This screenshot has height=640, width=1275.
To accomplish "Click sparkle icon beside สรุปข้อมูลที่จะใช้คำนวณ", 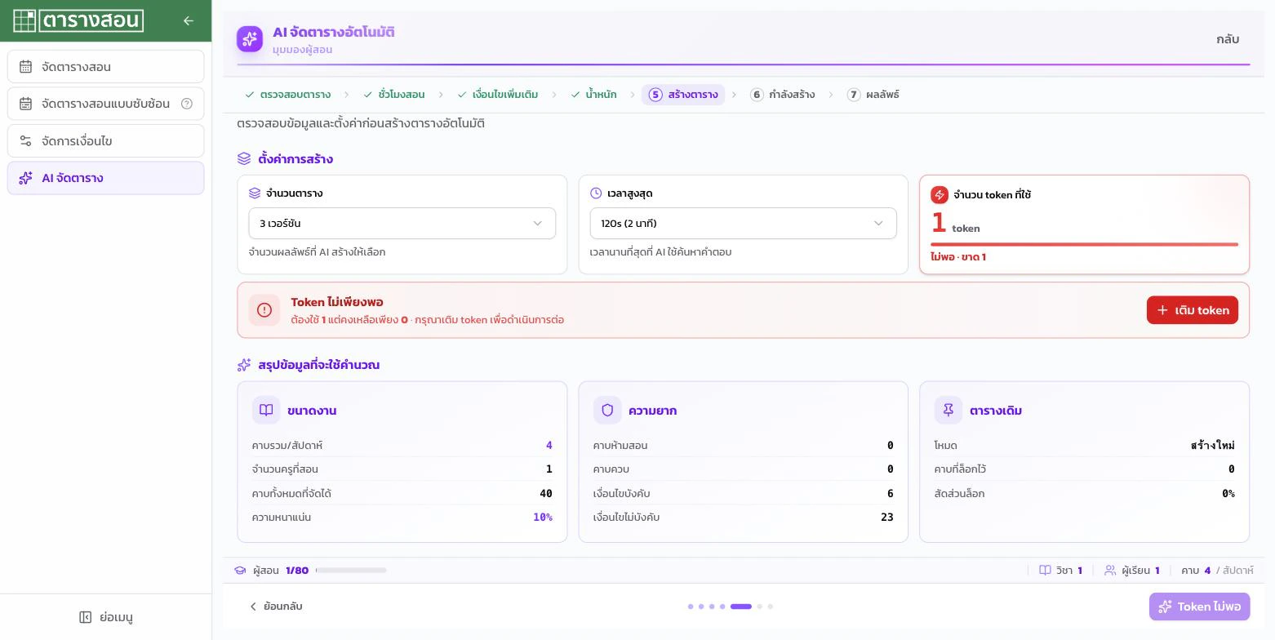I will point(244,365).
